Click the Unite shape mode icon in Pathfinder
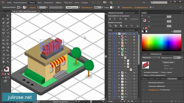The image size is (184, 103). (x=110, y=19)
